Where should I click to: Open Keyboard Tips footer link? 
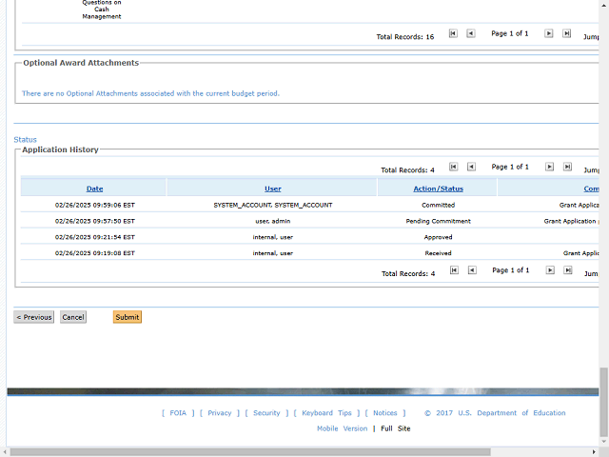[x=326, y=413]
